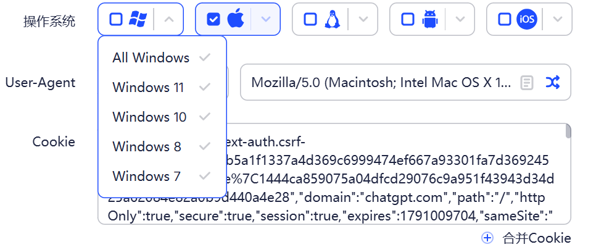Uncheck the macOS operating system checkbox
Screen dimensions: 596x247
coord(213,19)
